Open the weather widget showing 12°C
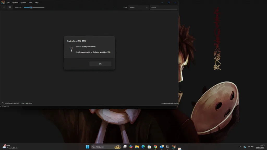The width and height of the screenshot is (267, 150). [10, 147]
